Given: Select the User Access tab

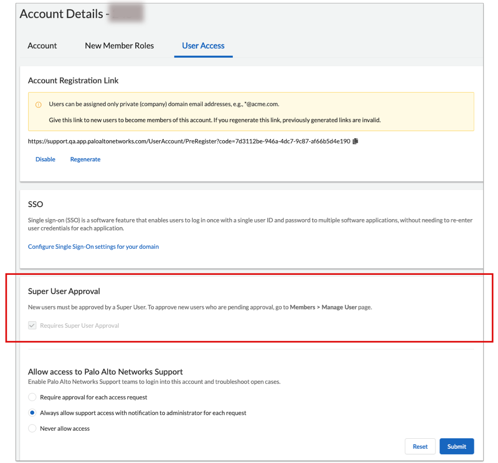Looking at the screenshot, I should [203, 46].
